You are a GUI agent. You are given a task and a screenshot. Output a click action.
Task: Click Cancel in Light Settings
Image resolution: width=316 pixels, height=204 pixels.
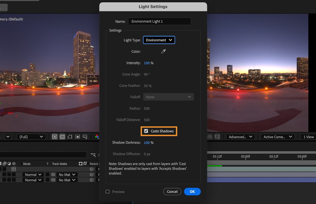point(172,192)
